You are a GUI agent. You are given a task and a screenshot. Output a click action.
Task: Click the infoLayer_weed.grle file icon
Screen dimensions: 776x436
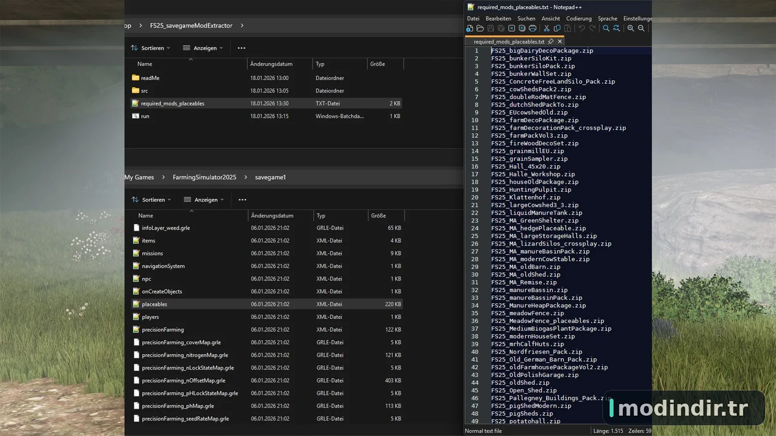(x=136, y=228)
